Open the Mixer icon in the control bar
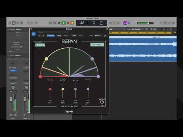Image resolution: width=183 pixels, height=137 pixels. pos(32,23)
